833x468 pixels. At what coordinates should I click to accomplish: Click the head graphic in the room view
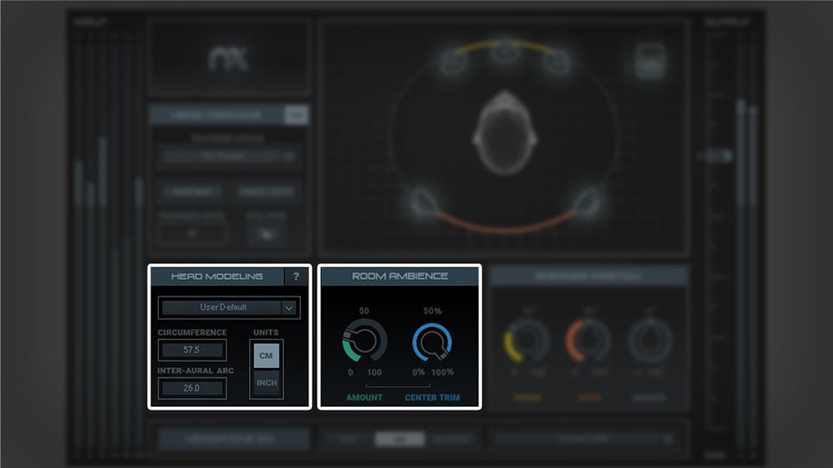[x=505, y=130]
